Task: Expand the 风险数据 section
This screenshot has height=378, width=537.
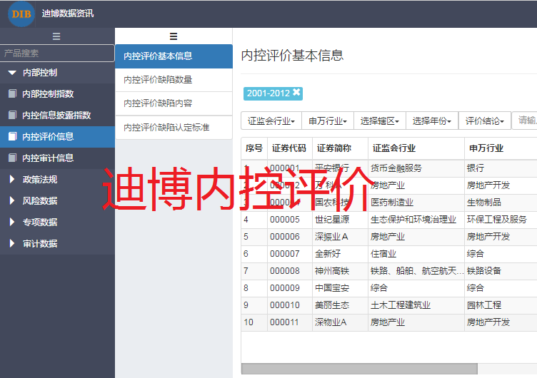Action: click(x=12, y=200)
